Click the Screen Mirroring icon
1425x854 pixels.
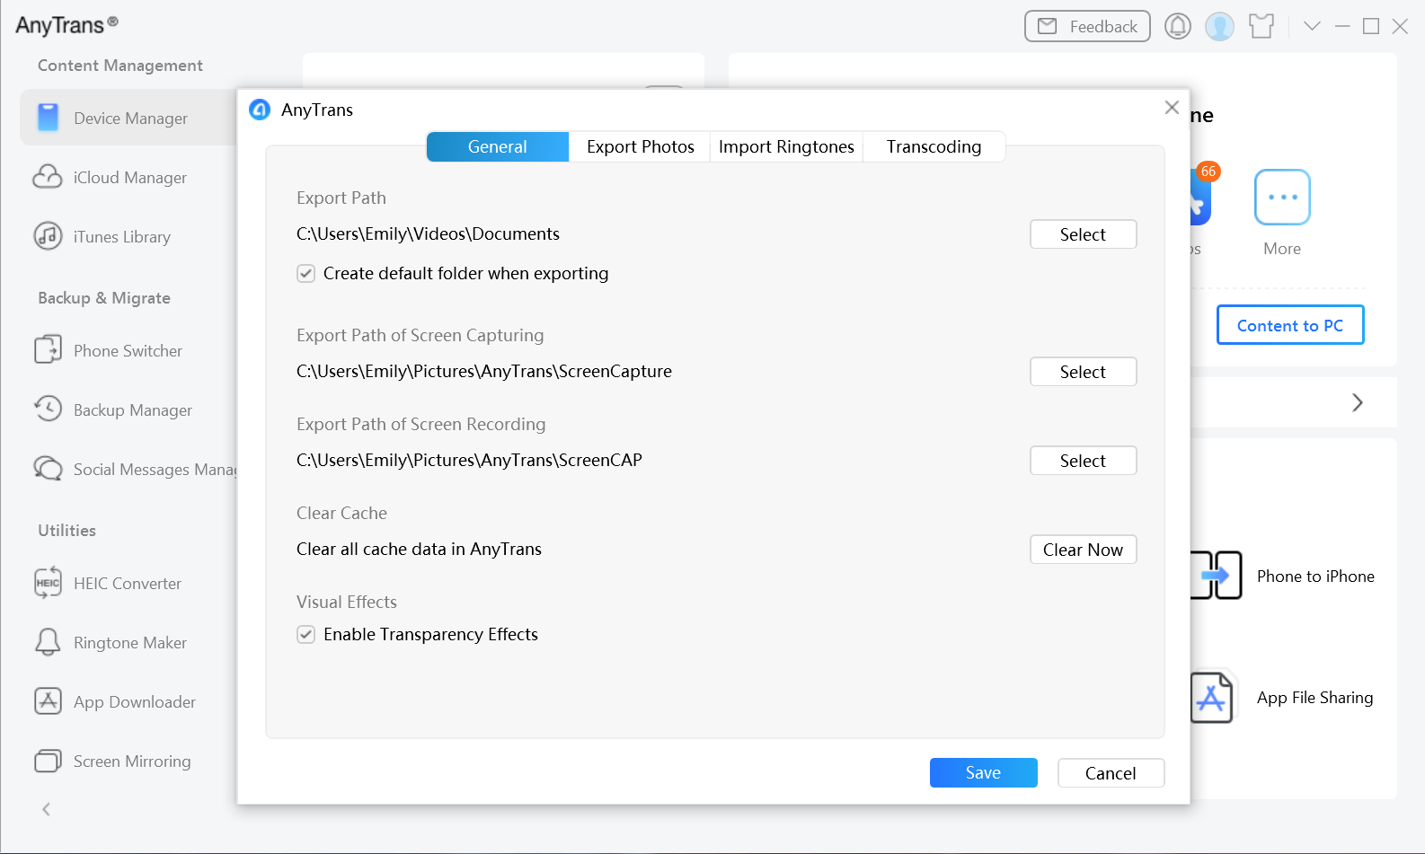click(x=48, y=761)
